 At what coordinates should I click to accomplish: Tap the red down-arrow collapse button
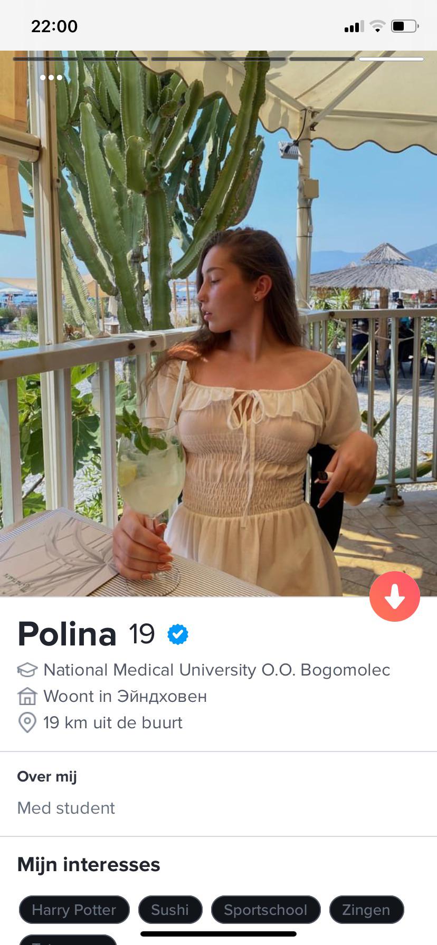(x=395, y=596)
